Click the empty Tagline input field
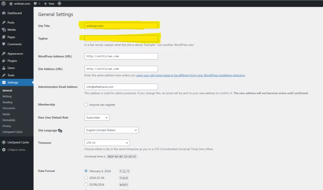The width and height of the screenshot is (323, 190). 121,39
